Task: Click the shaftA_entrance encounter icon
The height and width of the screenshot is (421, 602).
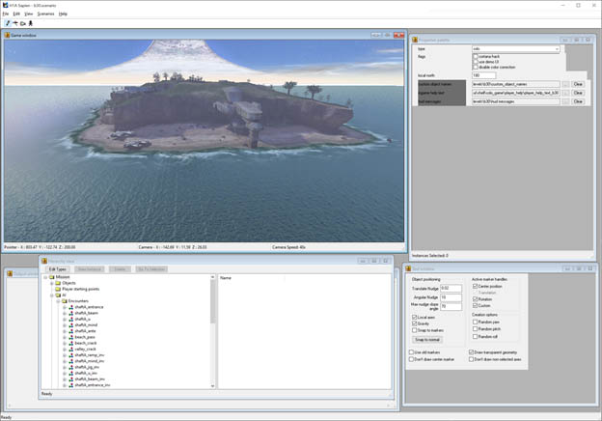Action: pos(71,307)
